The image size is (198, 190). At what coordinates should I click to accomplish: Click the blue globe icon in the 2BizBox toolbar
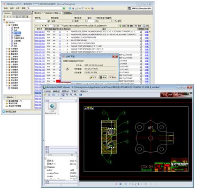(x=70, y=8)
